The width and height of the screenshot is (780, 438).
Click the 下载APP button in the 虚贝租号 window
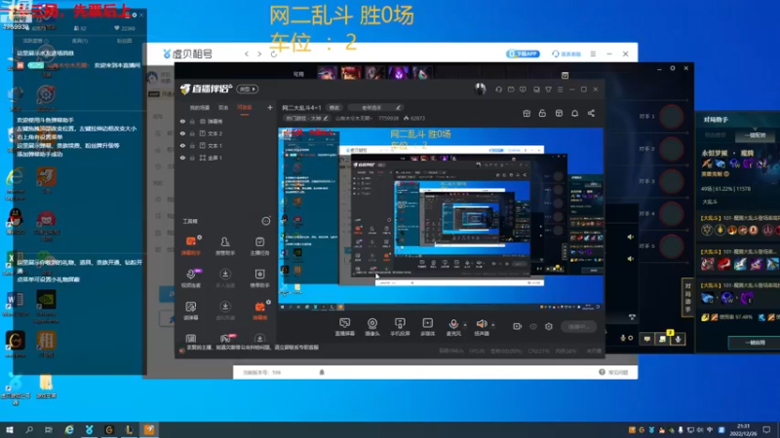(x=523, y=54)
